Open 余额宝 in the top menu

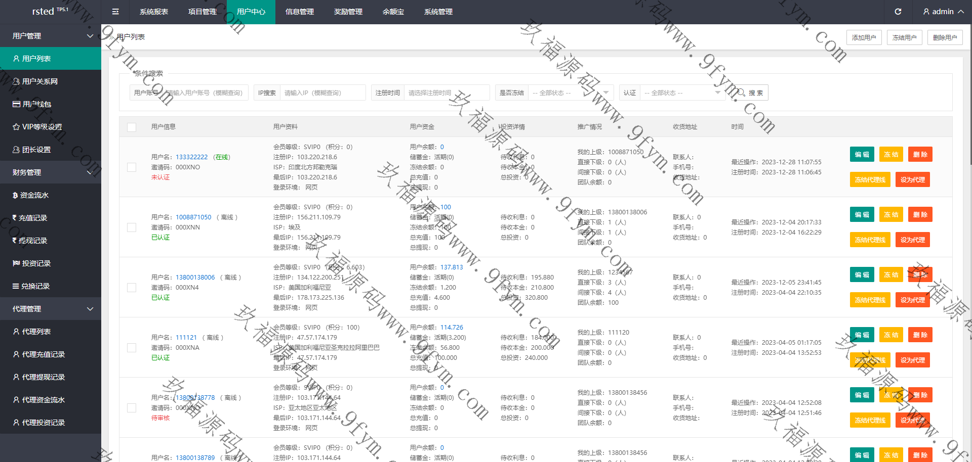pos(393,12)
